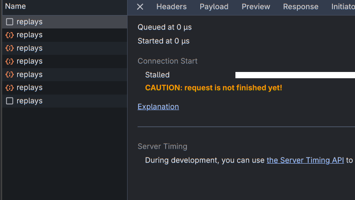
Task: Close the request details pane
Action: (x=140, y=7)
